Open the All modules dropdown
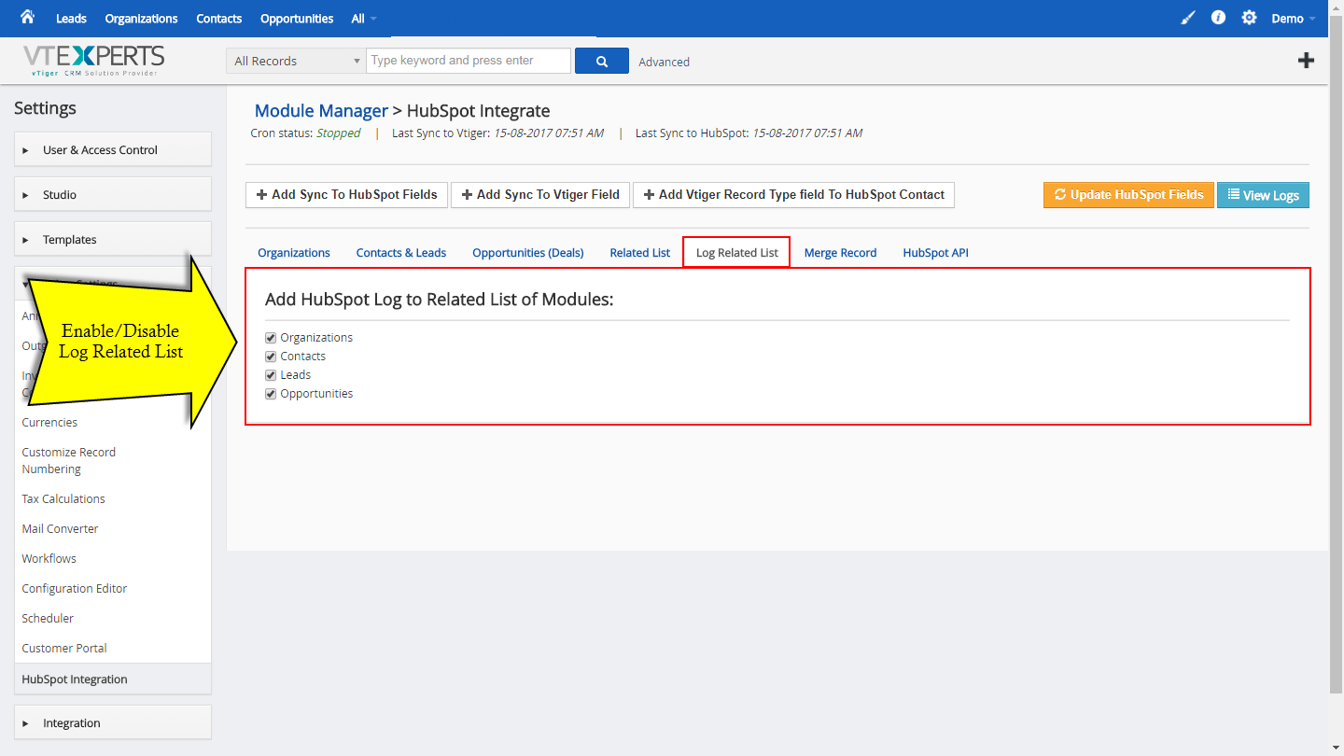 [364, 19]
